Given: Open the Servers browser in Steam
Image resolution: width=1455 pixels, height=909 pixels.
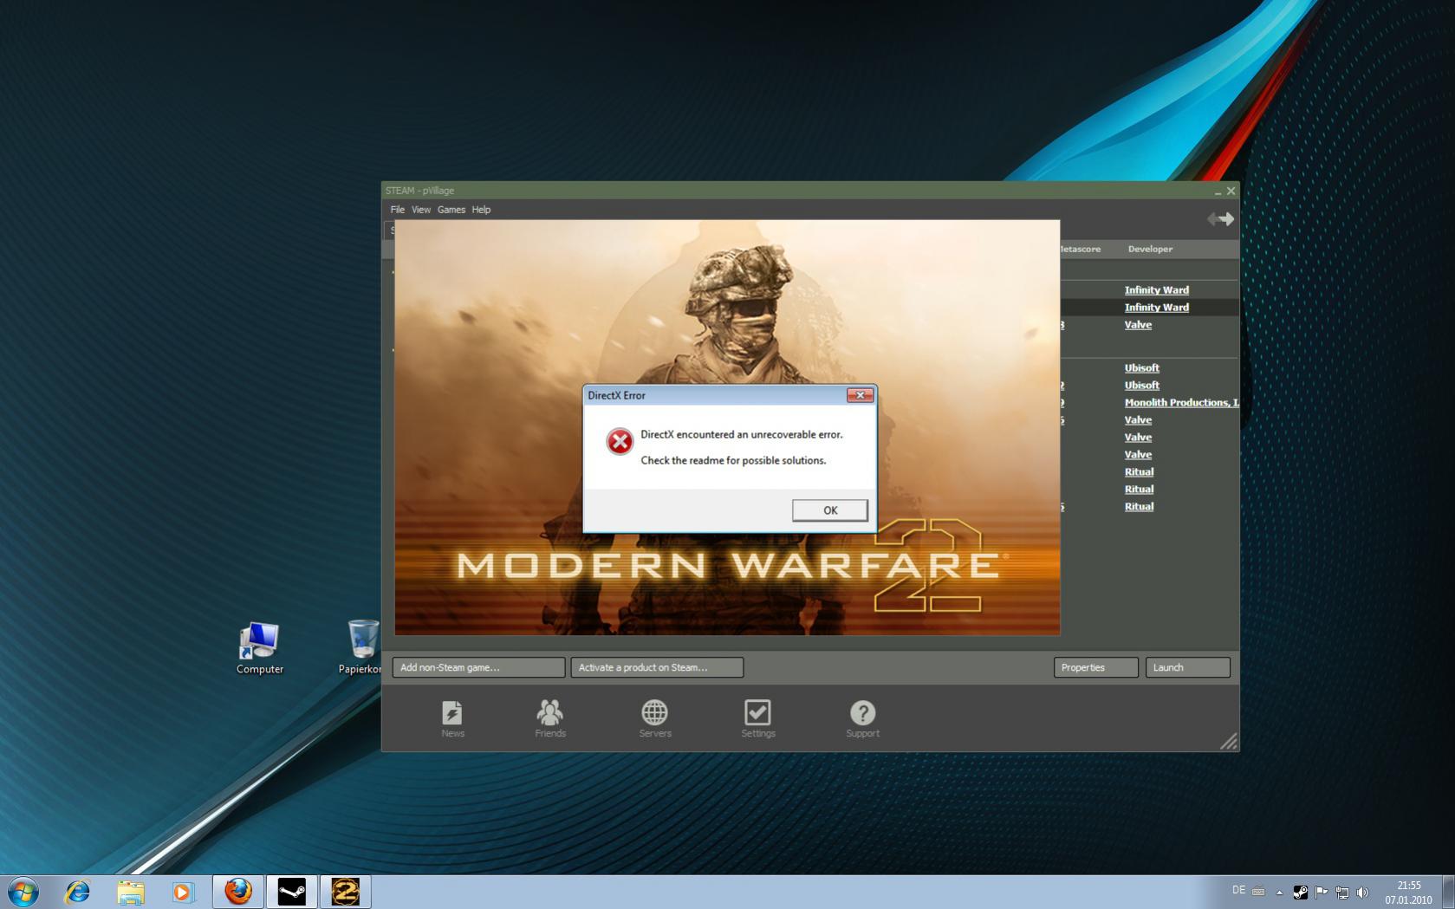Looking at the screenshot, I should (x=655, y=719).
